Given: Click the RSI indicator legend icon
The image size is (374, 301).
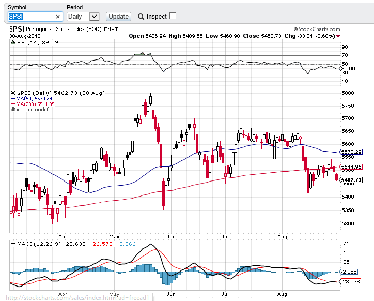Looking at the screenshot, I should pyautogui.click(x=13, y=42).
